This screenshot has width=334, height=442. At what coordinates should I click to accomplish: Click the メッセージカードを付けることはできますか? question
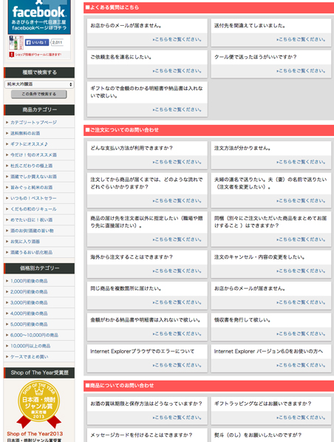[141, 435]
